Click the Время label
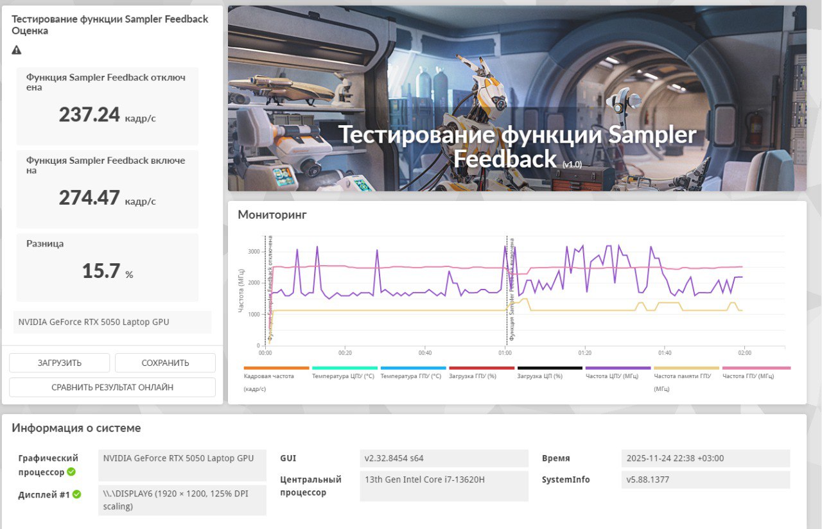 [x=556, y=458]
